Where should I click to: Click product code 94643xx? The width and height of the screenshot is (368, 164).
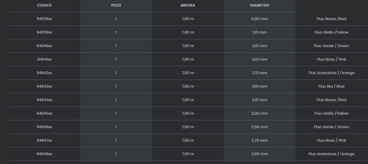44,86
